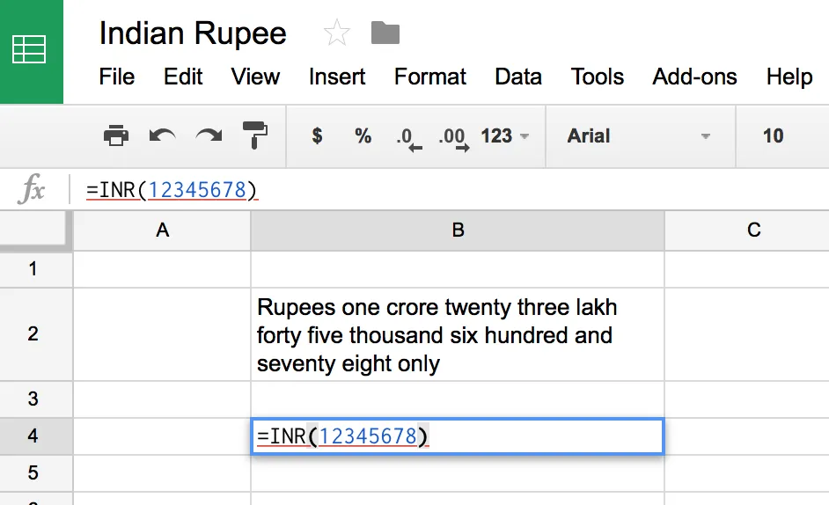
Task: Open the View menu
Action: (255, 77)
